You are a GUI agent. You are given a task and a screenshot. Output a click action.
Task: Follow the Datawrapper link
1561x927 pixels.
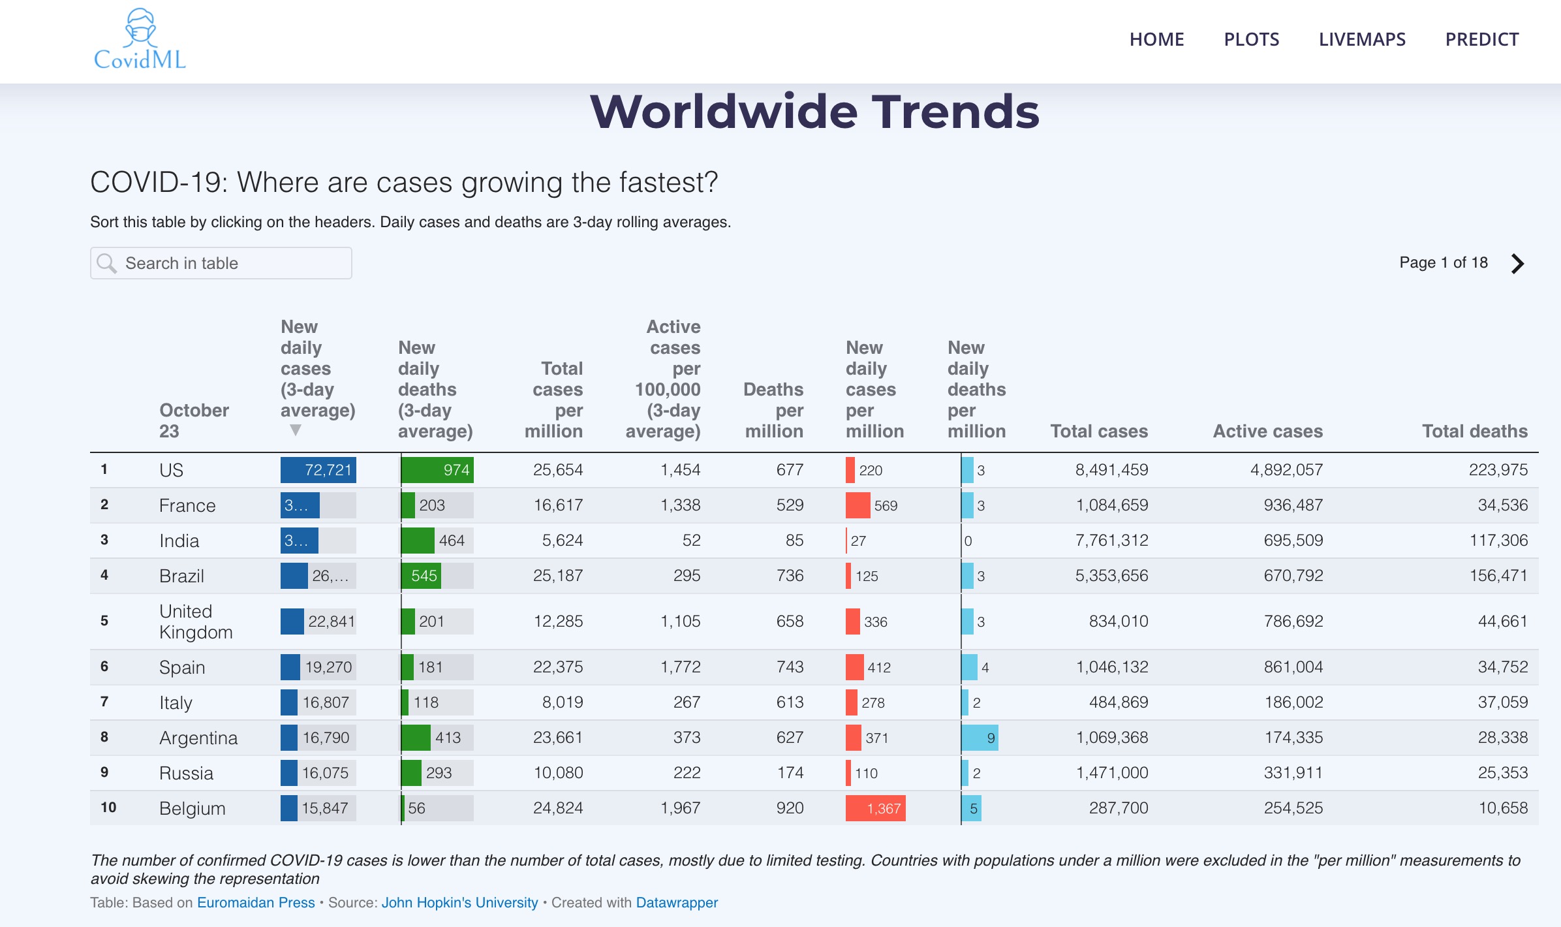677,902
